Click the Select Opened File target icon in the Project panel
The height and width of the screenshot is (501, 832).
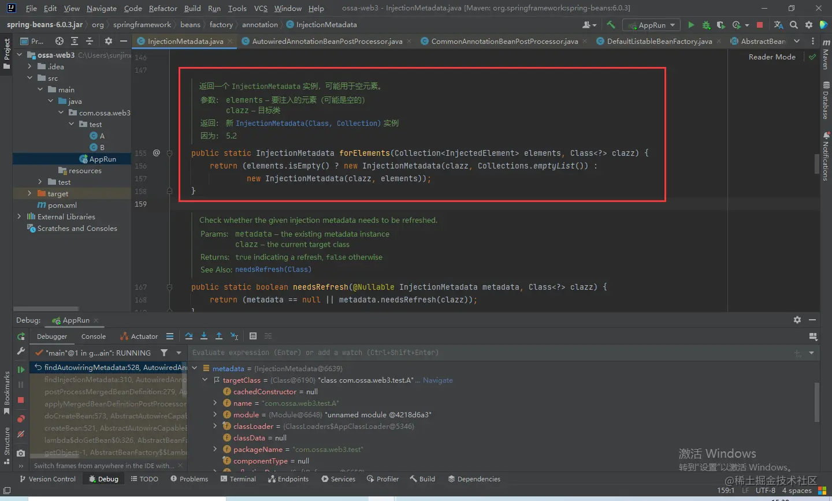[59, 41]
